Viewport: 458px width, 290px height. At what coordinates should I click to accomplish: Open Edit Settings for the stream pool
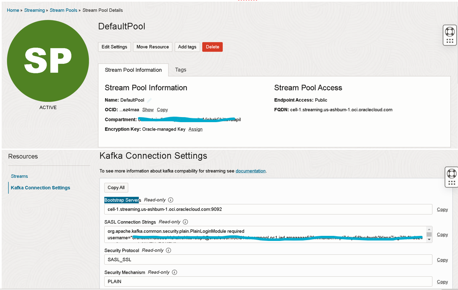coord(114,47)
